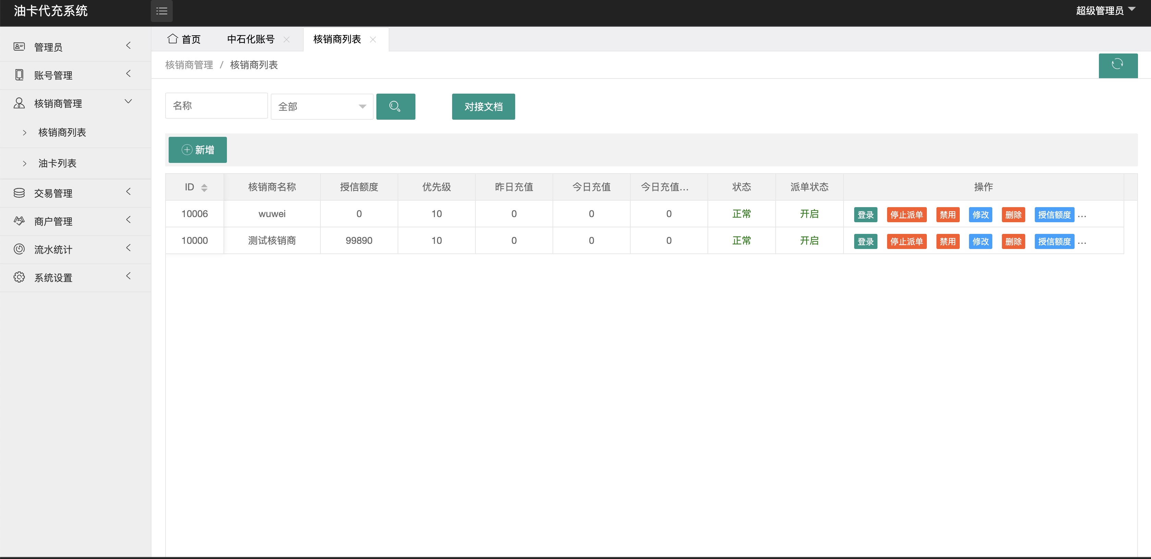The height and width of the screenshot is (559, 1151).
Task: Select the 账号管理 sidebar icon
Action: click(x=19, y=75)
